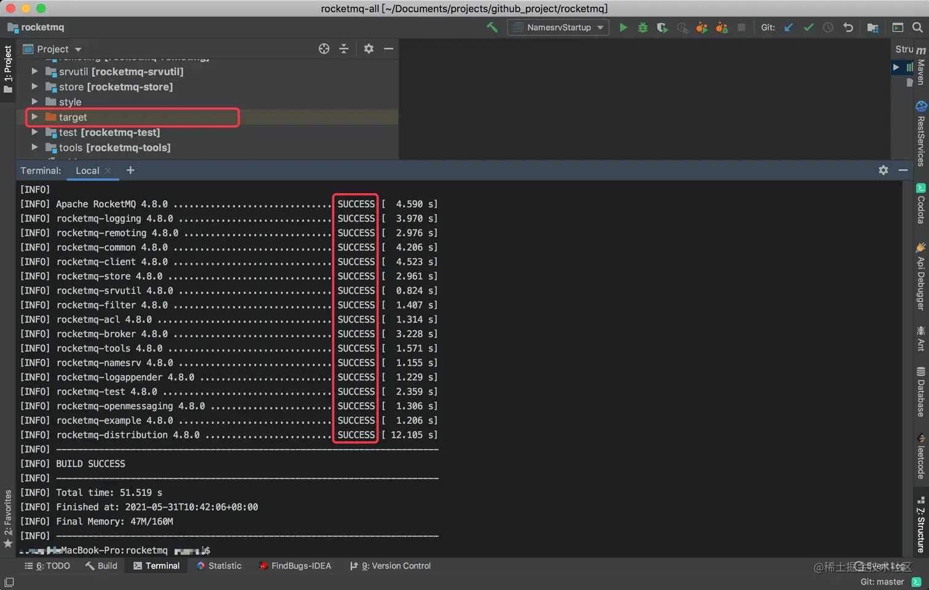Add a new terminal session tab
This screenshot has width=929, height=590.
point(130,170)
